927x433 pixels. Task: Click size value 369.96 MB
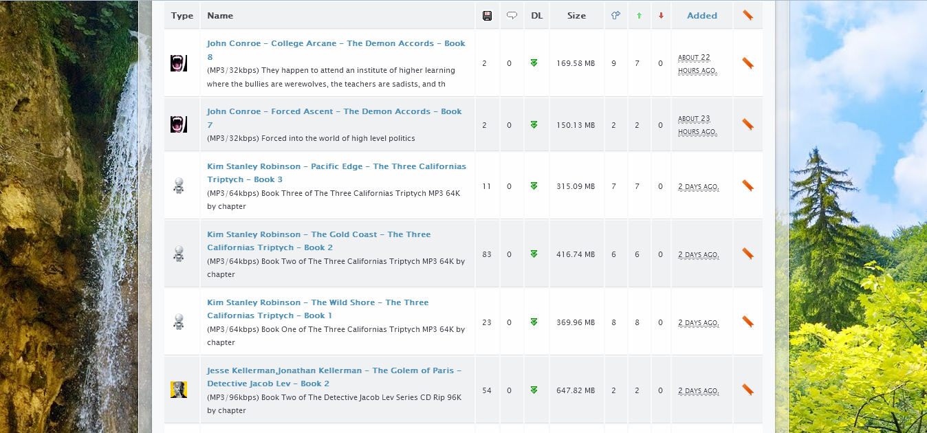[x=576, y=322]
